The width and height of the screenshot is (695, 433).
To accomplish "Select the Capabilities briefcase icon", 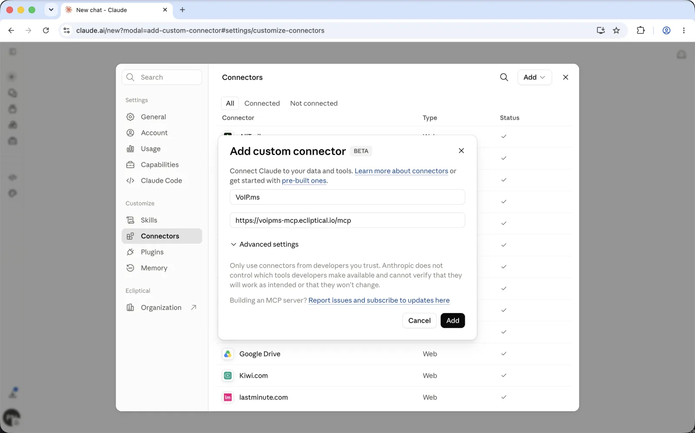I will (130, 165).
